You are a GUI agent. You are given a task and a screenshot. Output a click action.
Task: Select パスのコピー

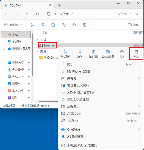(x=100, y=113)
